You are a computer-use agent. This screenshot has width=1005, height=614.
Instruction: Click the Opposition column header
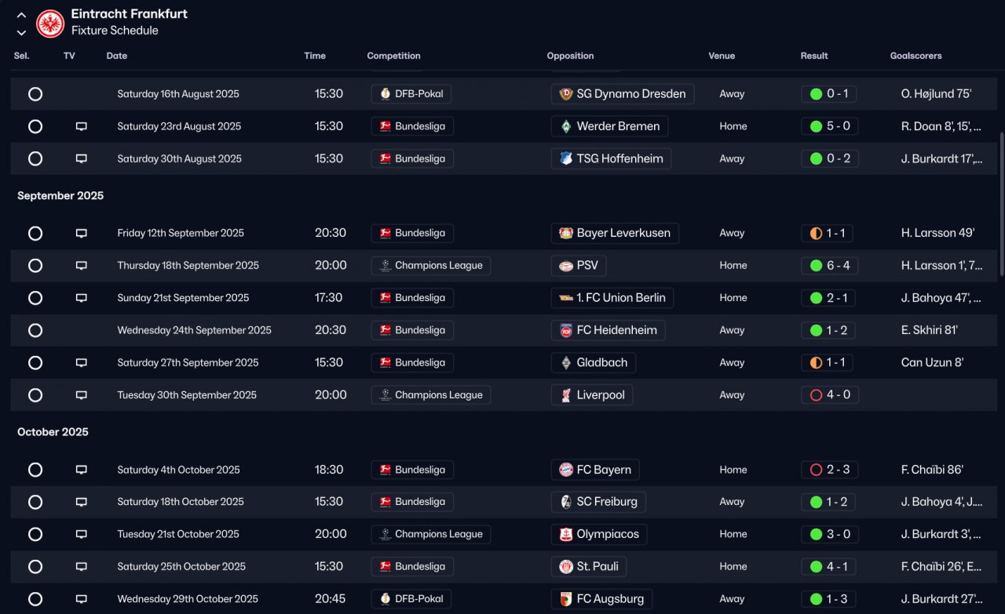570,56
